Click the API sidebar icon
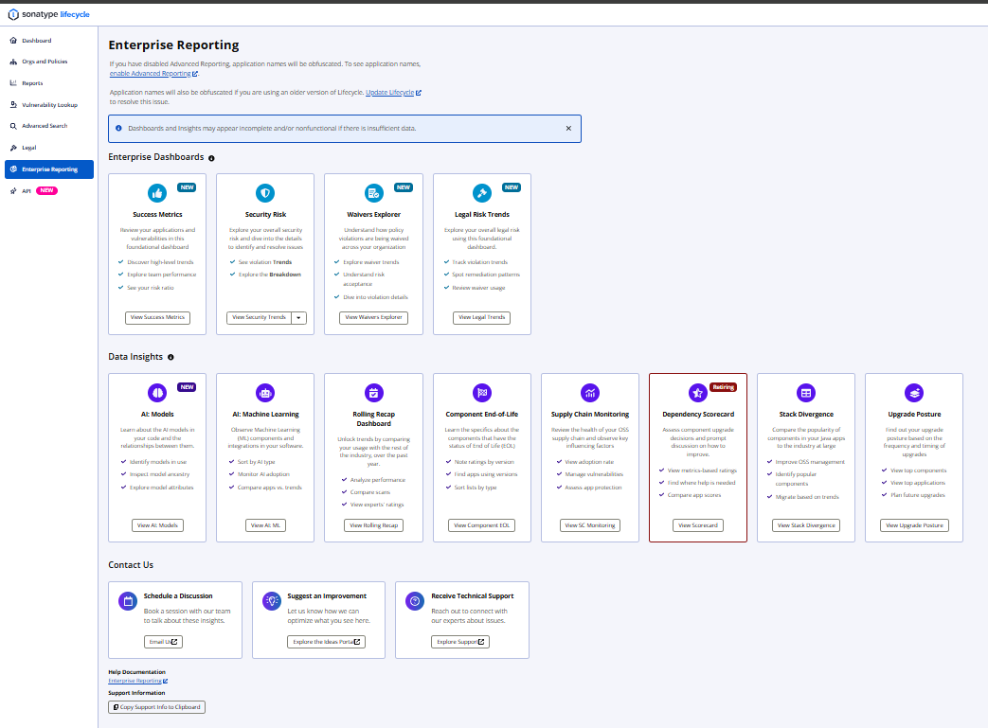Screen dimensions: 988x728 click(x=13, y=191)
